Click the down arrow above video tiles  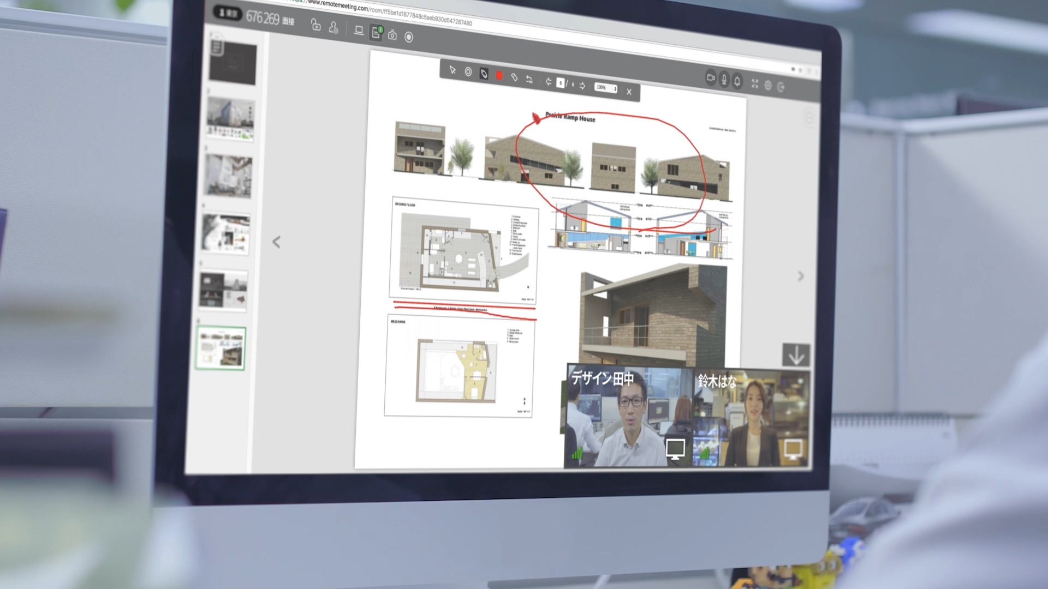point(796,355)
